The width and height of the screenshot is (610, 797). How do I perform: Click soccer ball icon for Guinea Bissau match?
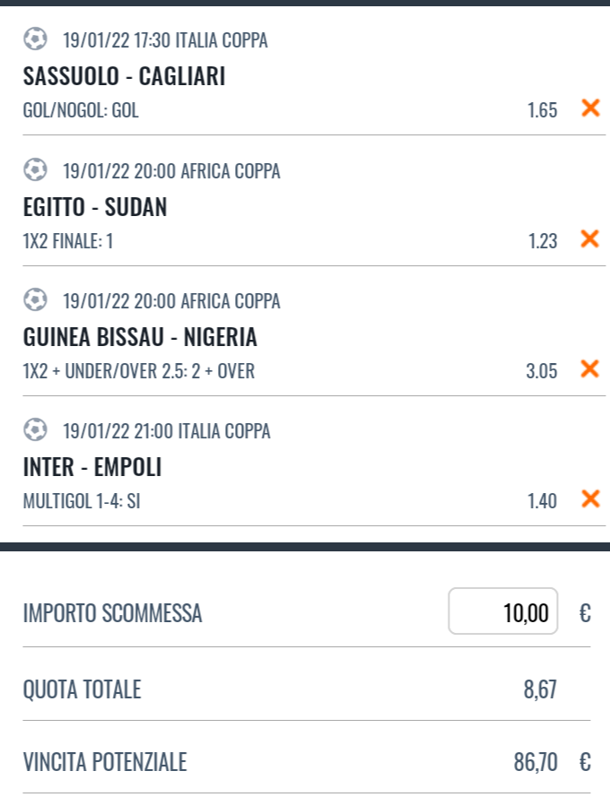pos(35,300)
